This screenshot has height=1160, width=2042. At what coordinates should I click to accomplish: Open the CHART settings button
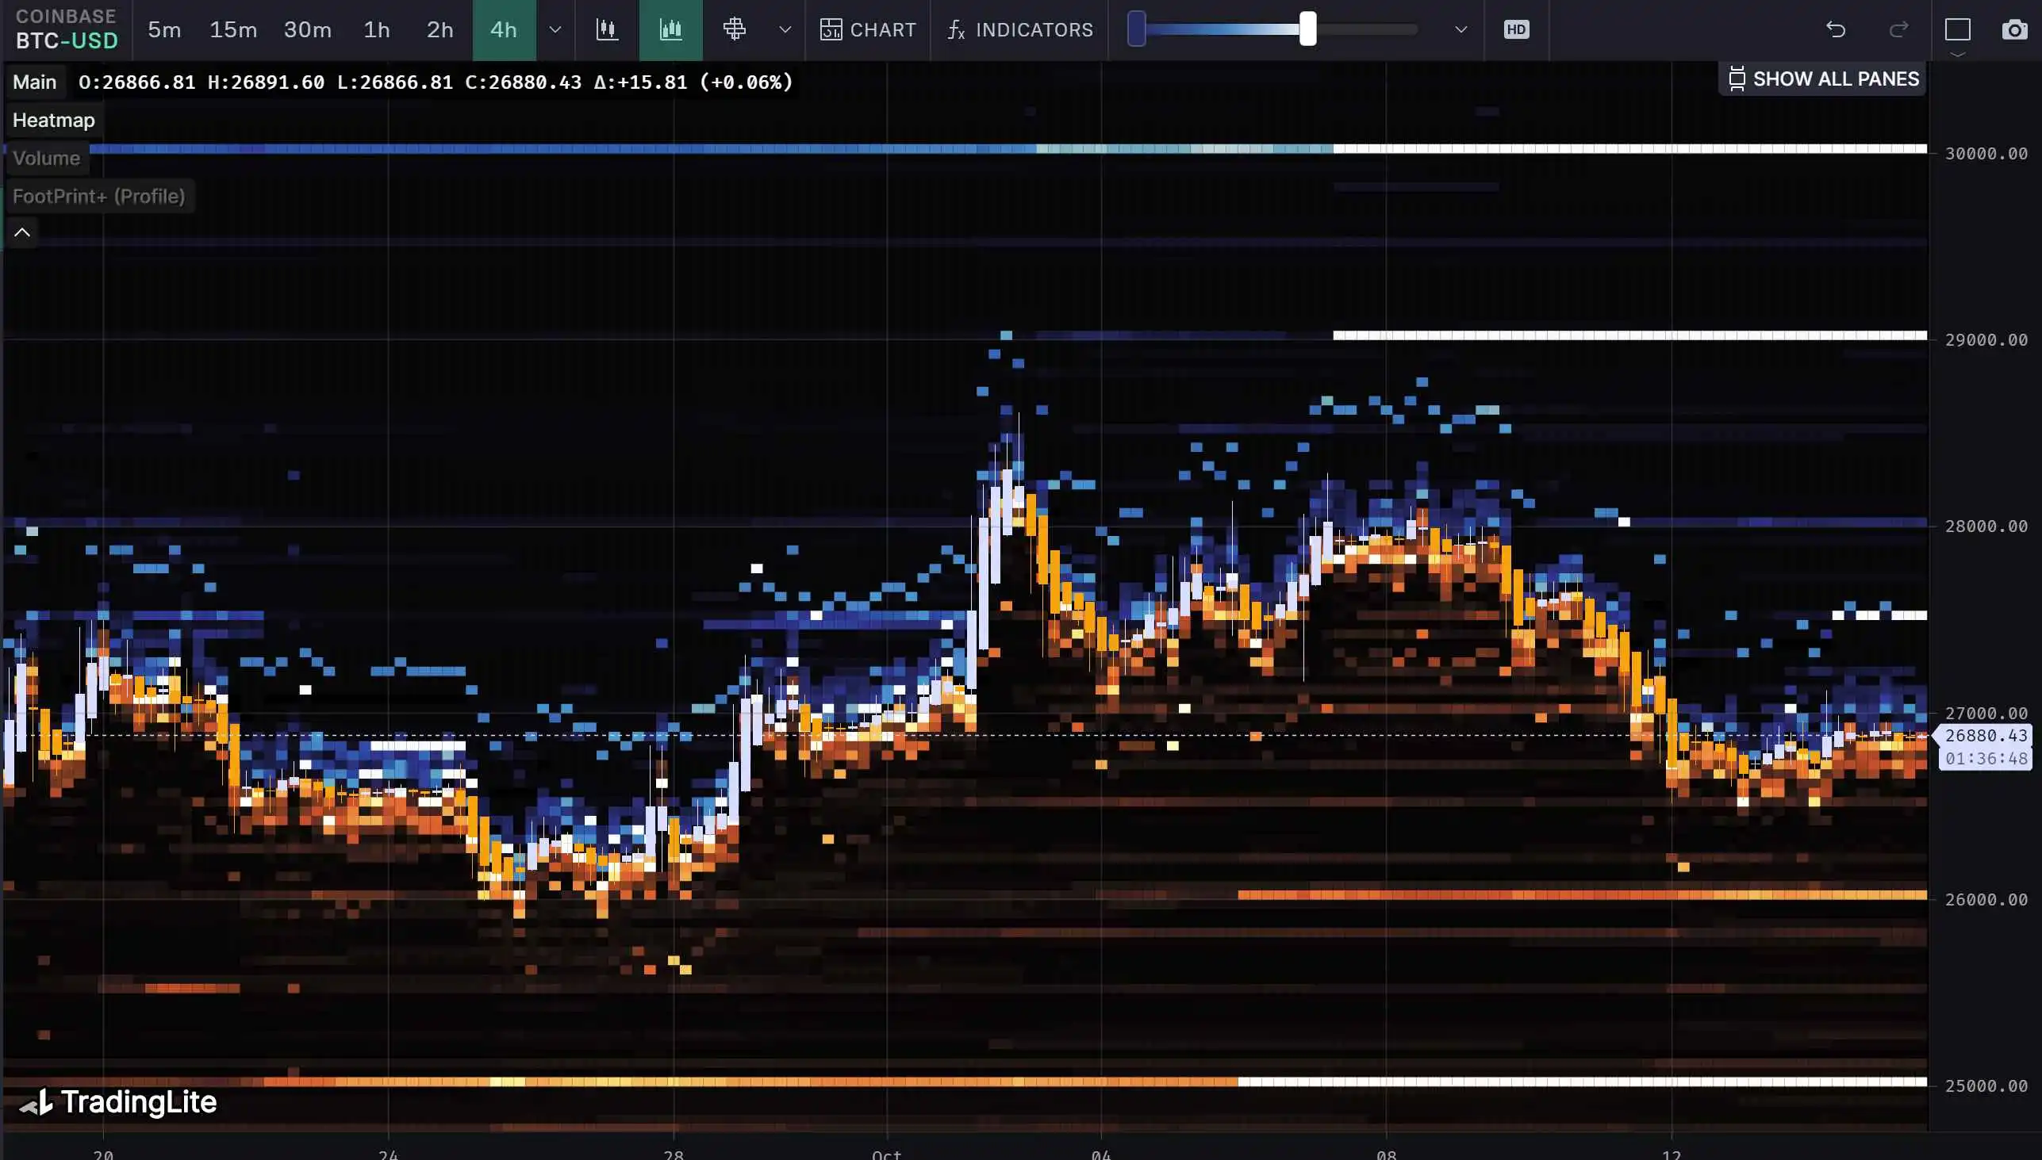point(868,30)
